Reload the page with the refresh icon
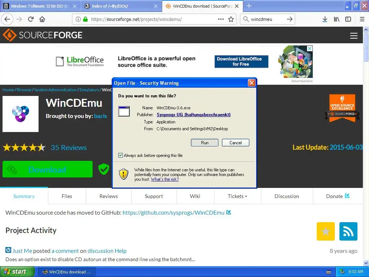 coord(31,19)
